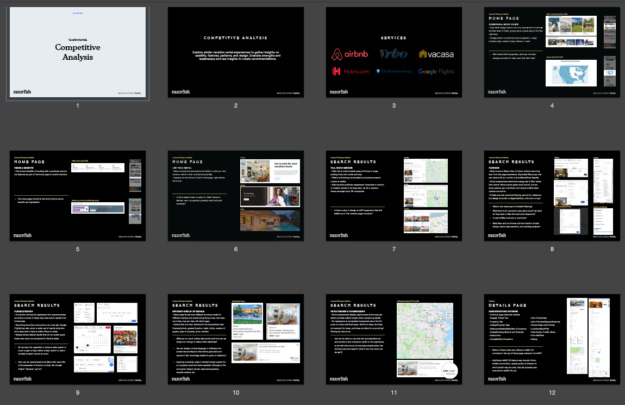Screen dimensions: 625x405
Task: Select slide 3 Services logos thumbnail
Action: [x=394, y=52]
